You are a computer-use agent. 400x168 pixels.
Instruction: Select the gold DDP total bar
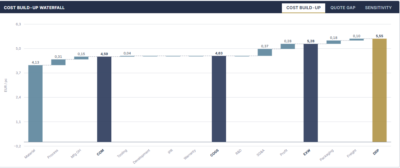380,90
